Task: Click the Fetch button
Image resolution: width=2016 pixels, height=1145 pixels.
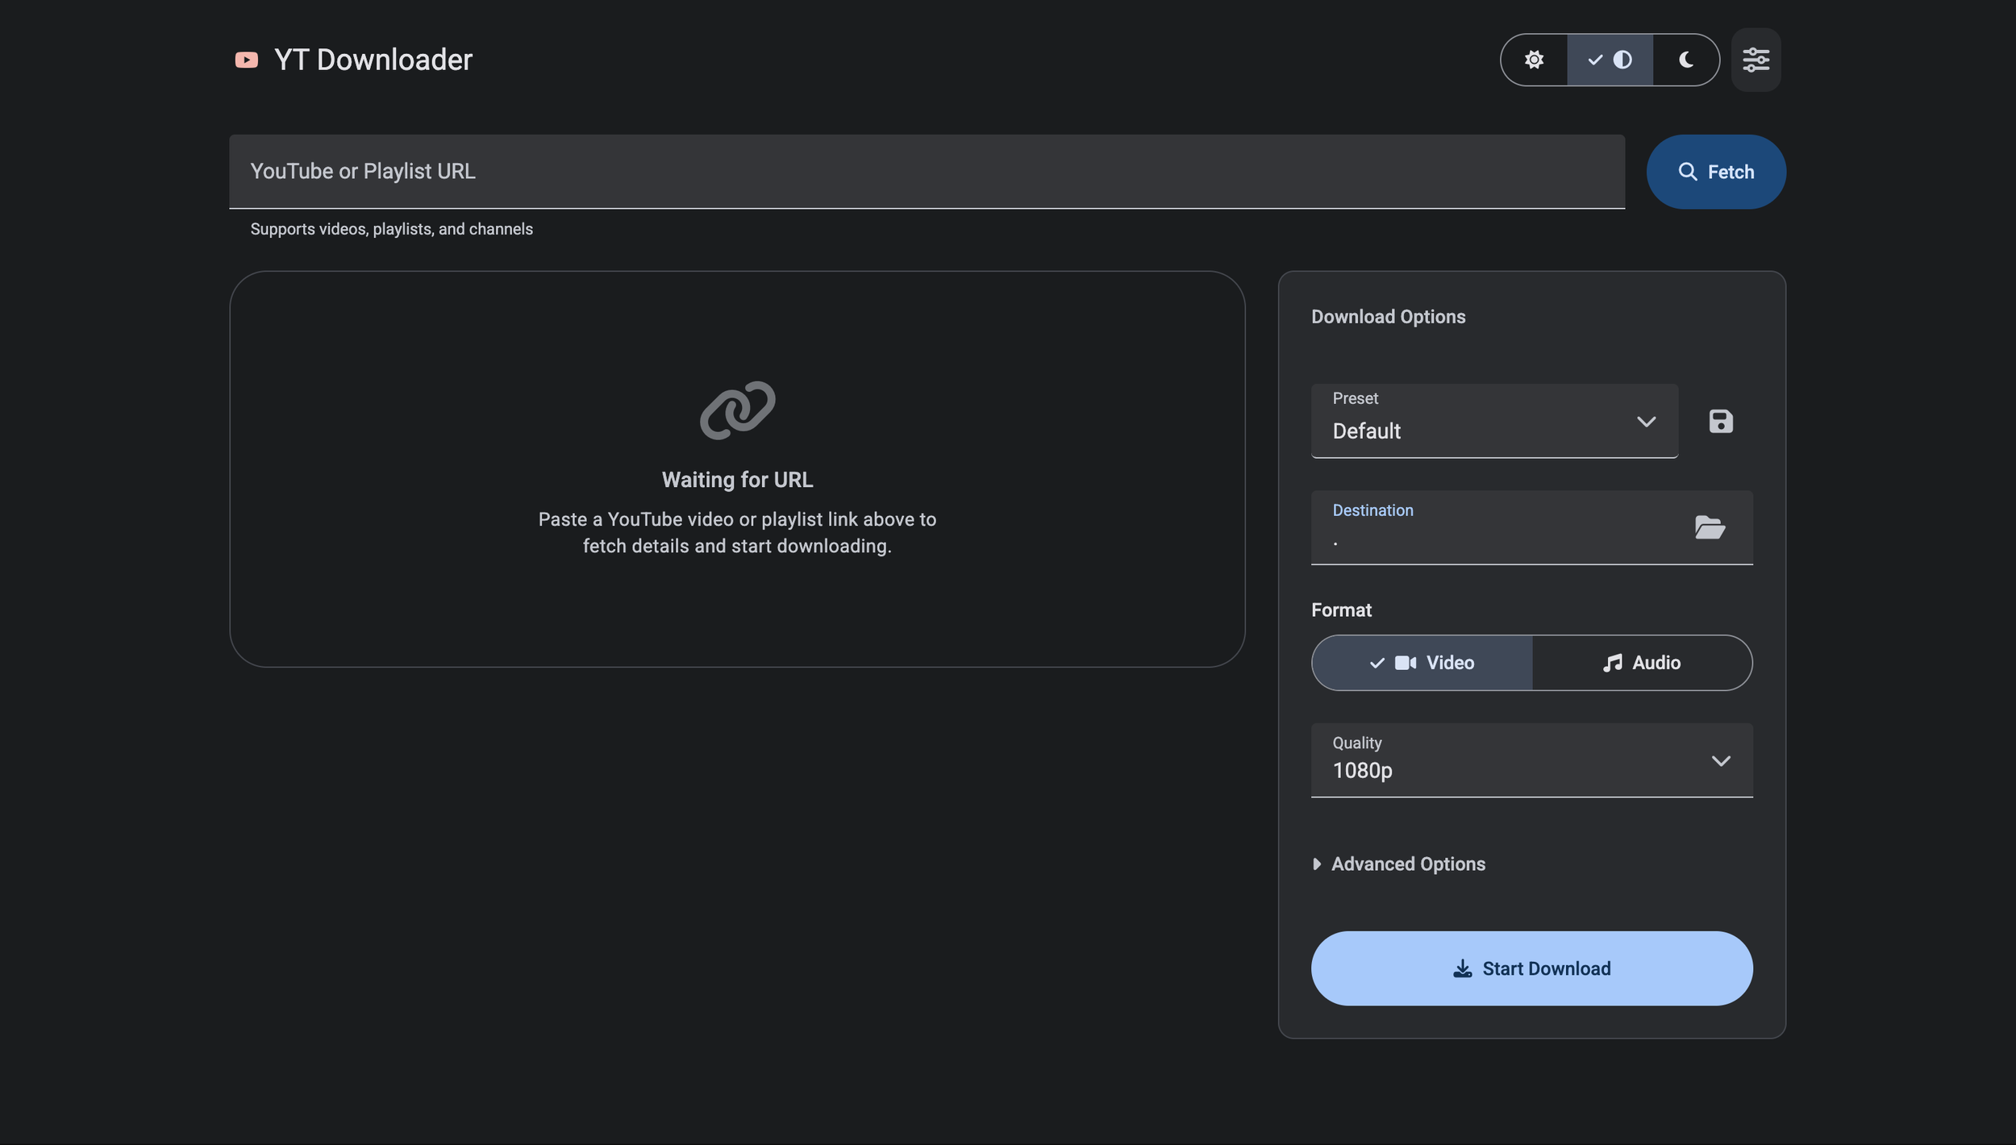Action: pos(1715,172)
